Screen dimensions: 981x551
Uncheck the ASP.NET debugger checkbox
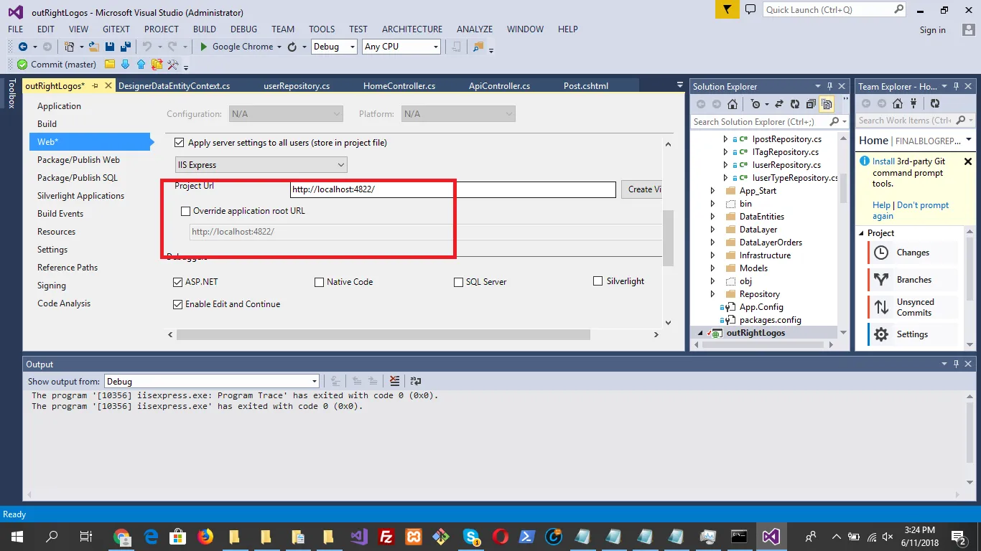(x=177, y=282)
